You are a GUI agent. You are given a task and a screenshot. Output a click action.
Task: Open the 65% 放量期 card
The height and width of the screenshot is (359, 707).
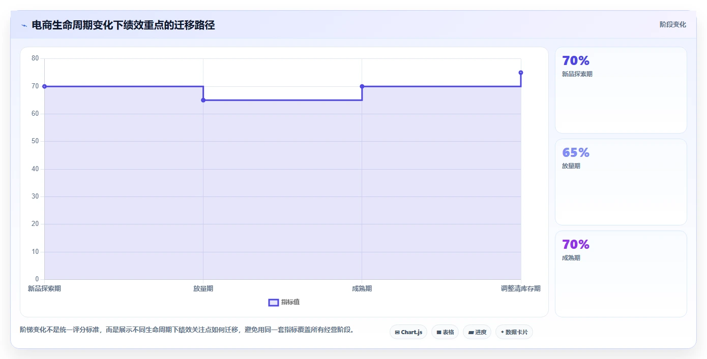click(x=621, y=182)
